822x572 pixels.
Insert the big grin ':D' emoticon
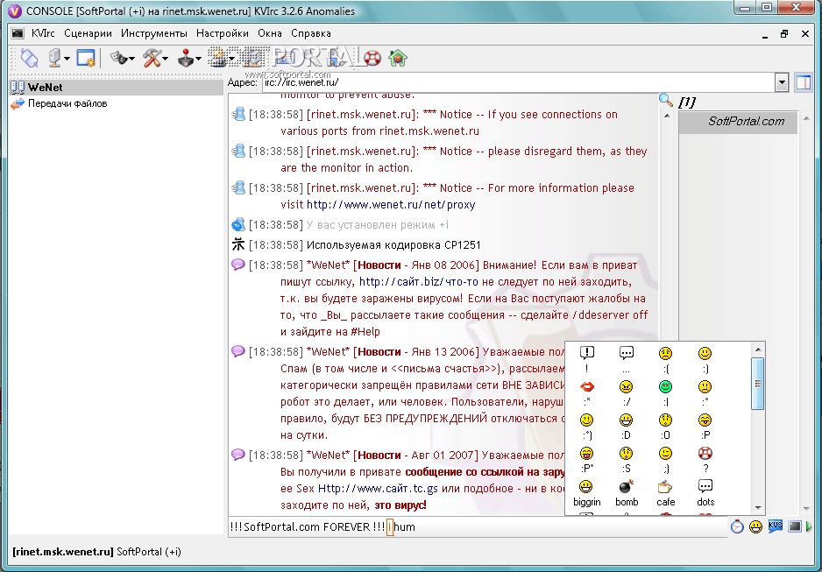pyautogui.click(x=626, y=427)
